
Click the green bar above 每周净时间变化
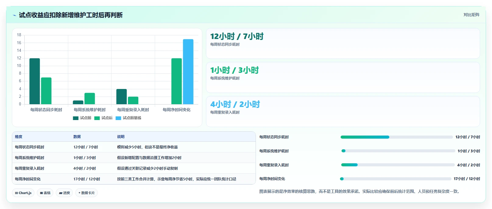pyautogui.click(x=177, y=81)
